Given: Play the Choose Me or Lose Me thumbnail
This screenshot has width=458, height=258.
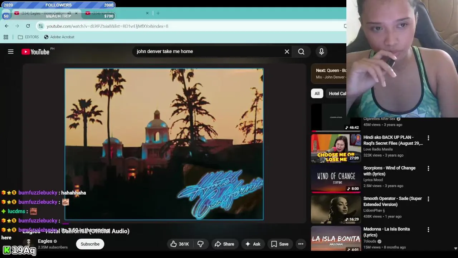Looking at the screenshot, I should pos(336,148).
